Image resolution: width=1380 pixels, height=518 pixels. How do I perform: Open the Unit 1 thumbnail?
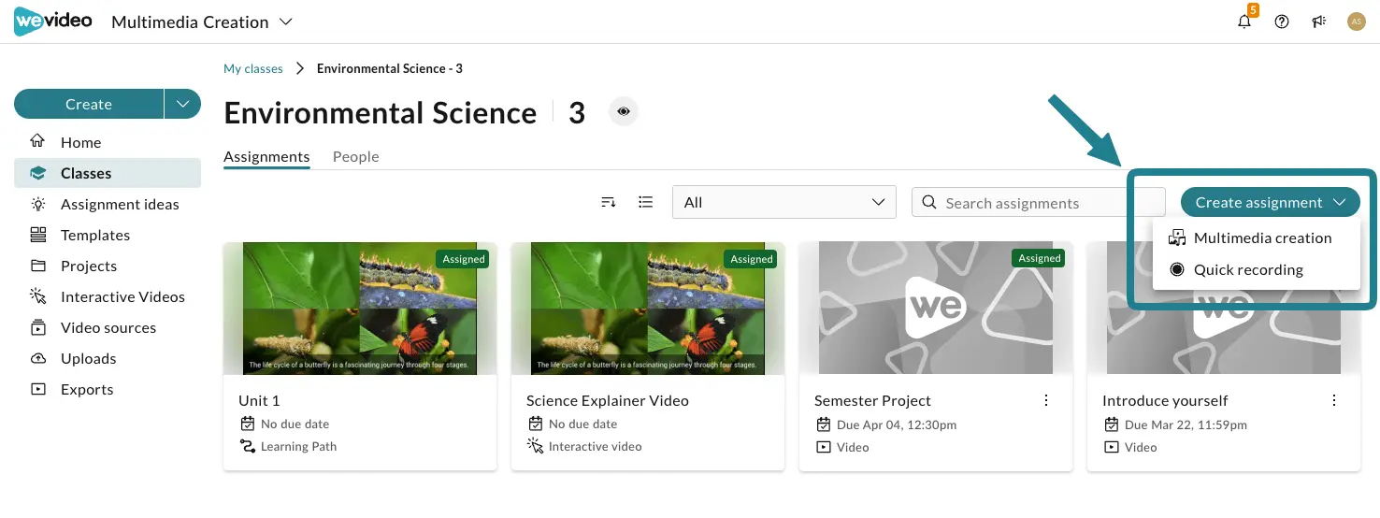click(360, 309)
